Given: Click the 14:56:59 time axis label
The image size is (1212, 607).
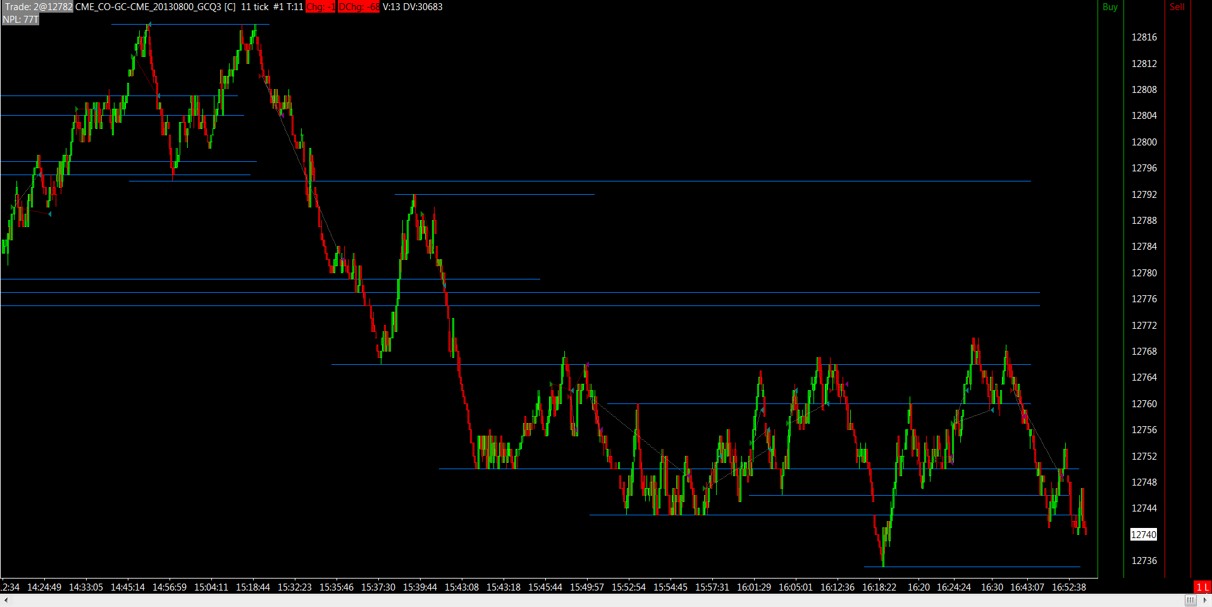Looking at the screenshot, I should tap(170, 587).
